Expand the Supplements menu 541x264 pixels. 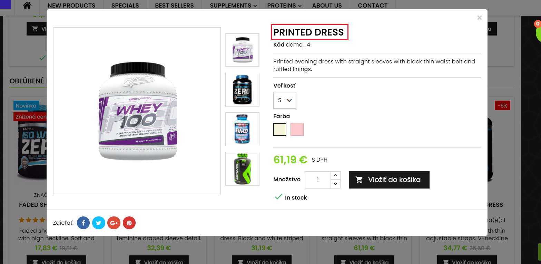pos(233,6)
